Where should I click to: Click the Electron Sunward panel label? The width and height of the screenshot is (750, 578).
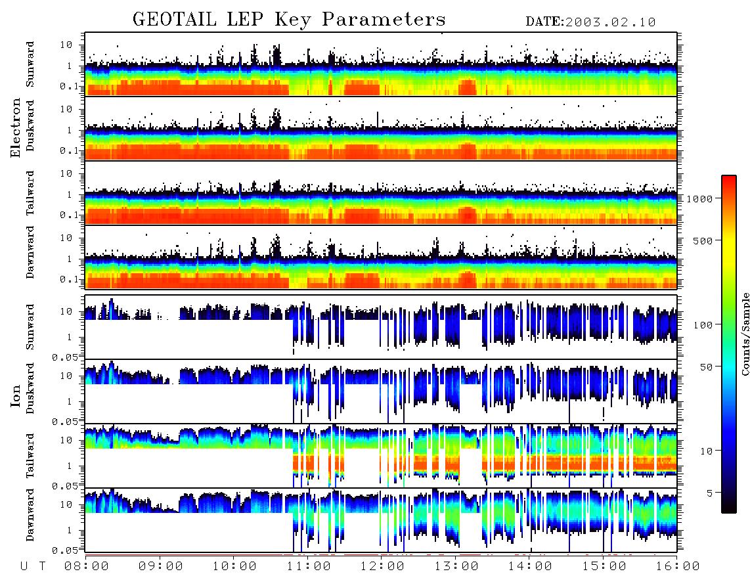[x=30, y=64]
